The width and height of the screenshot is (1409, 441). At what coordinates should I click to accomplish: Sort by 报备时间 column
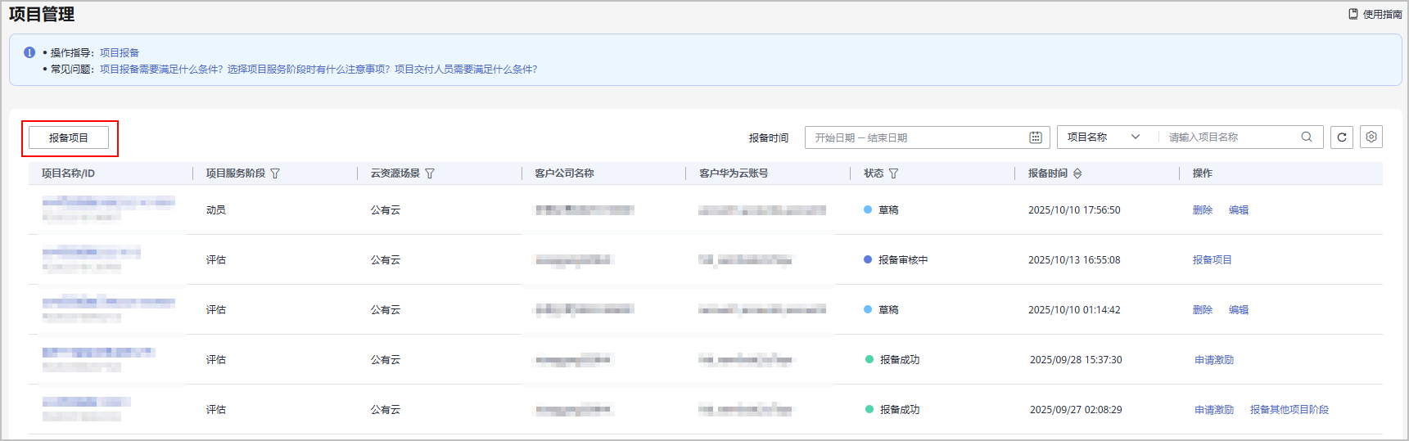point(1077,173)
